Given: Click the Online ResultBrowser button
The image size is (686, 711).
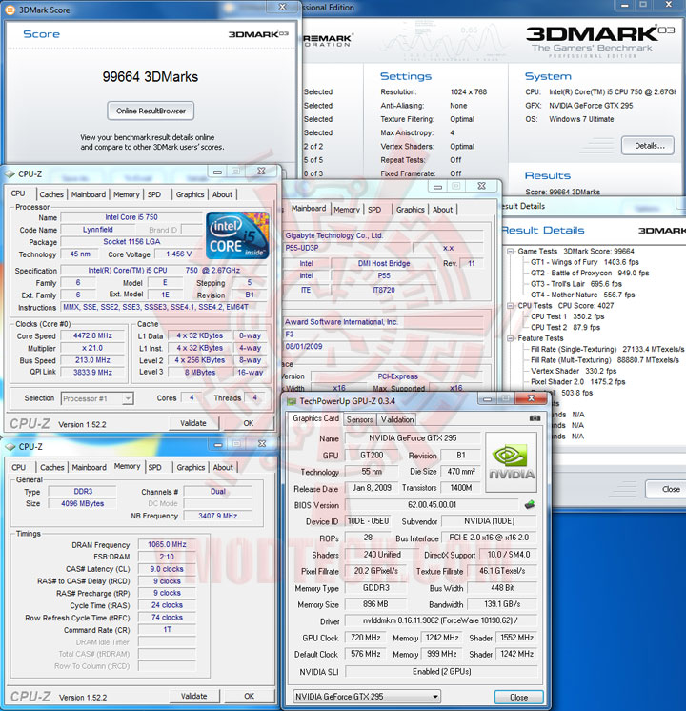Looking at the screenshot, I should (x=151, y=111).
